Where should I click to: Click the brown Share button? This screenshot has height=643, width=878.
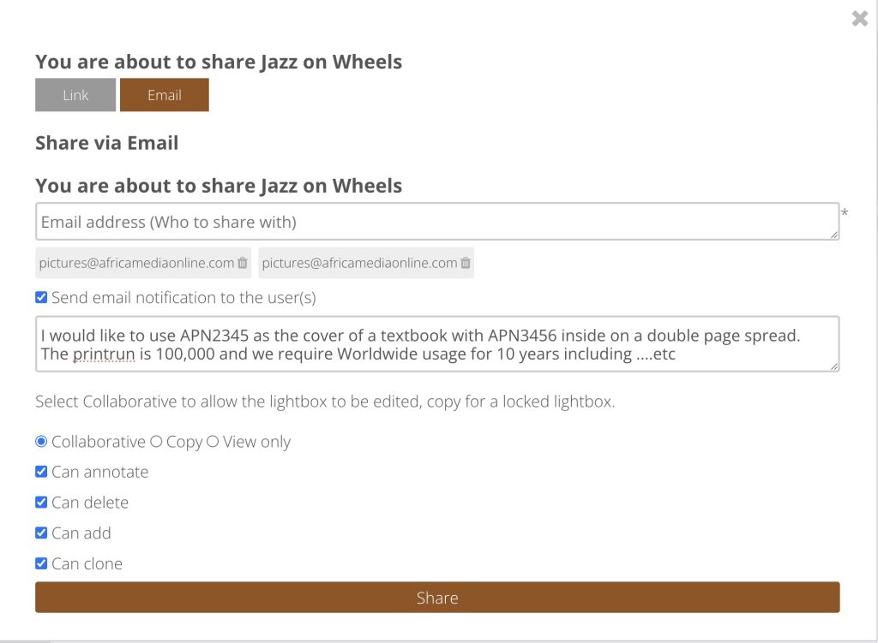point(437,597)
